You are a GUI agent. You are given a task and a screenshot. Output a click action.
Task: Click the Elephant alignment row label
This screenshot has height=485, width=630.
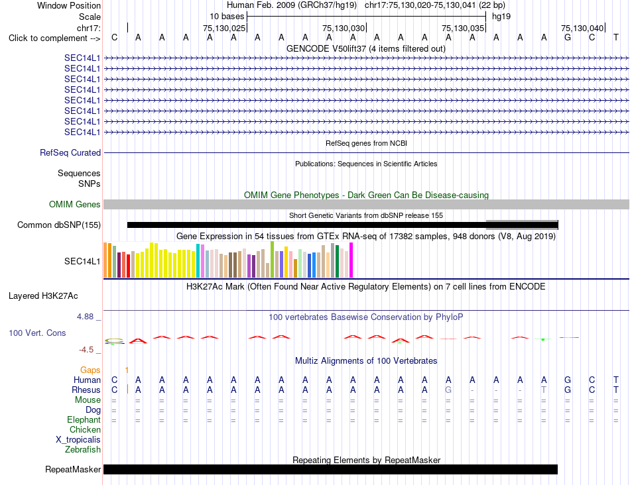[x=84, y=419]
